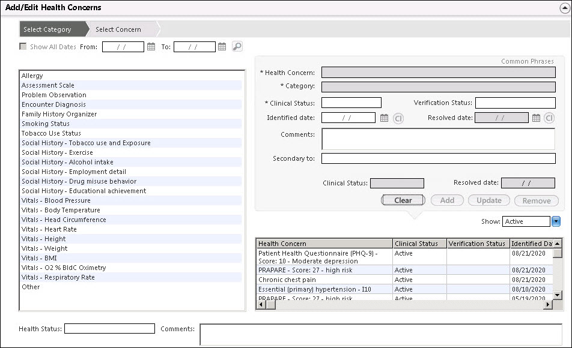Focus the To date field
The width and height of the screenshot is (572, 348).
pos(195,47)
